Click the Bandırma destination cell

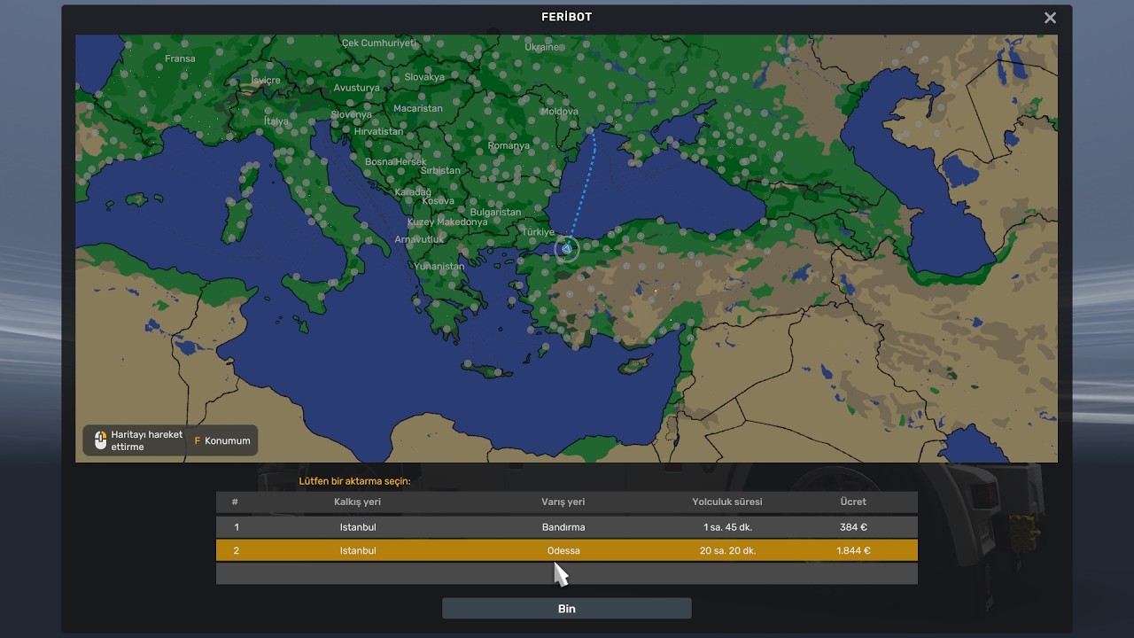click(563, 527)
